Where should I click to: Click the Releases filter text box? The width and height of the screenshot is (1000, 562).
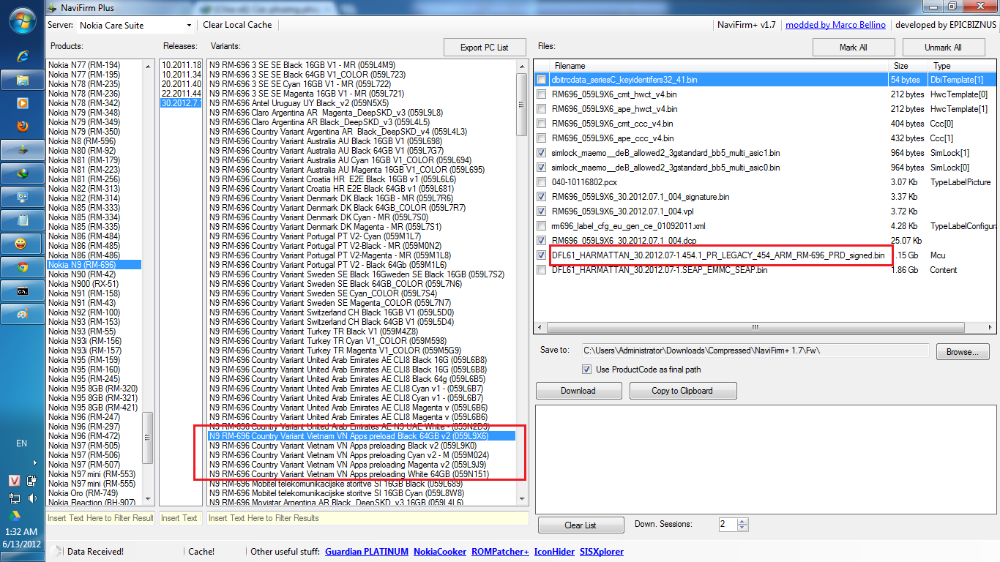click(x=180, y=518)
